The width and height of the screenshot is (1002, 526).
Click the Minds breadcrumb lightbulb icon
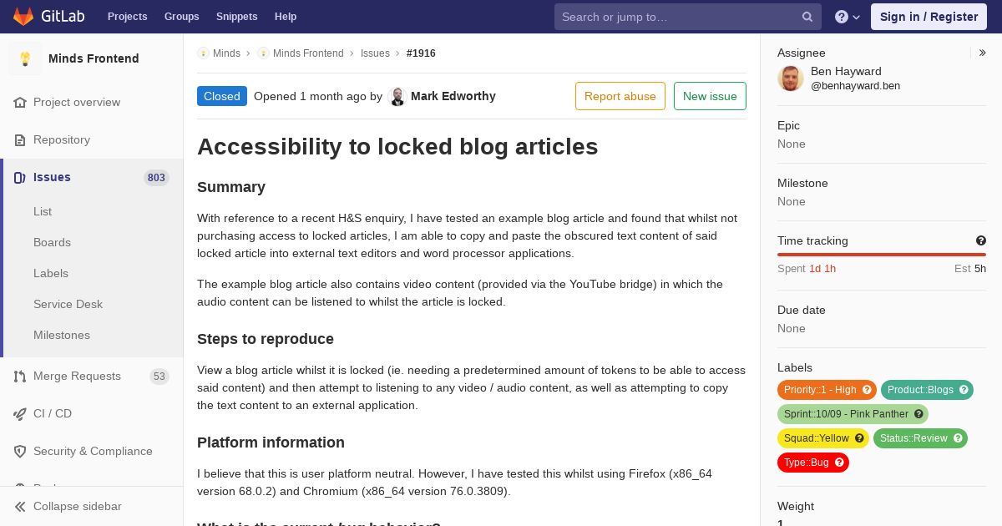tap(203, 53)
